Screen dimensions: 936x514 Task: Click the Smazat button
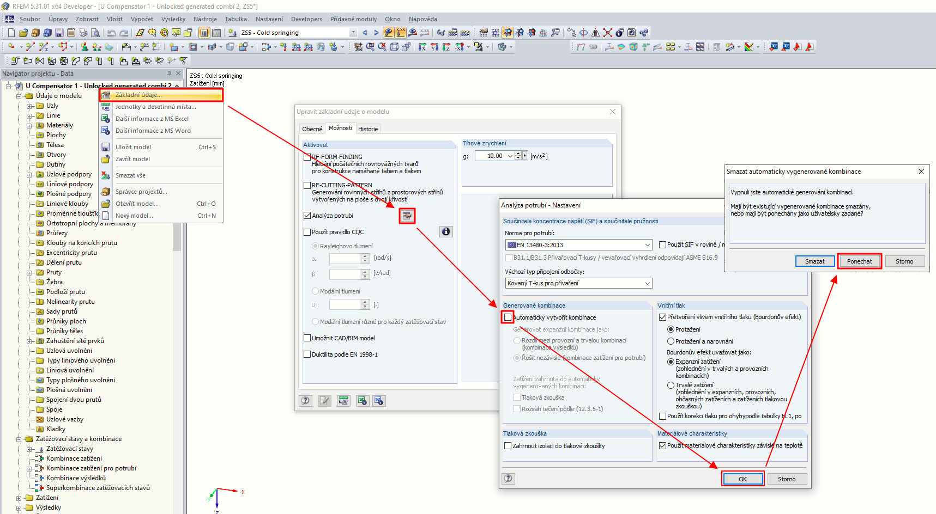point(815,261)
